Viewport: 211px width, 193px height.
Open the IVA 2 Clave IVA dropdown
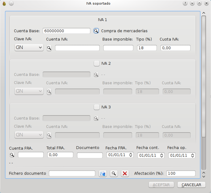29,91
